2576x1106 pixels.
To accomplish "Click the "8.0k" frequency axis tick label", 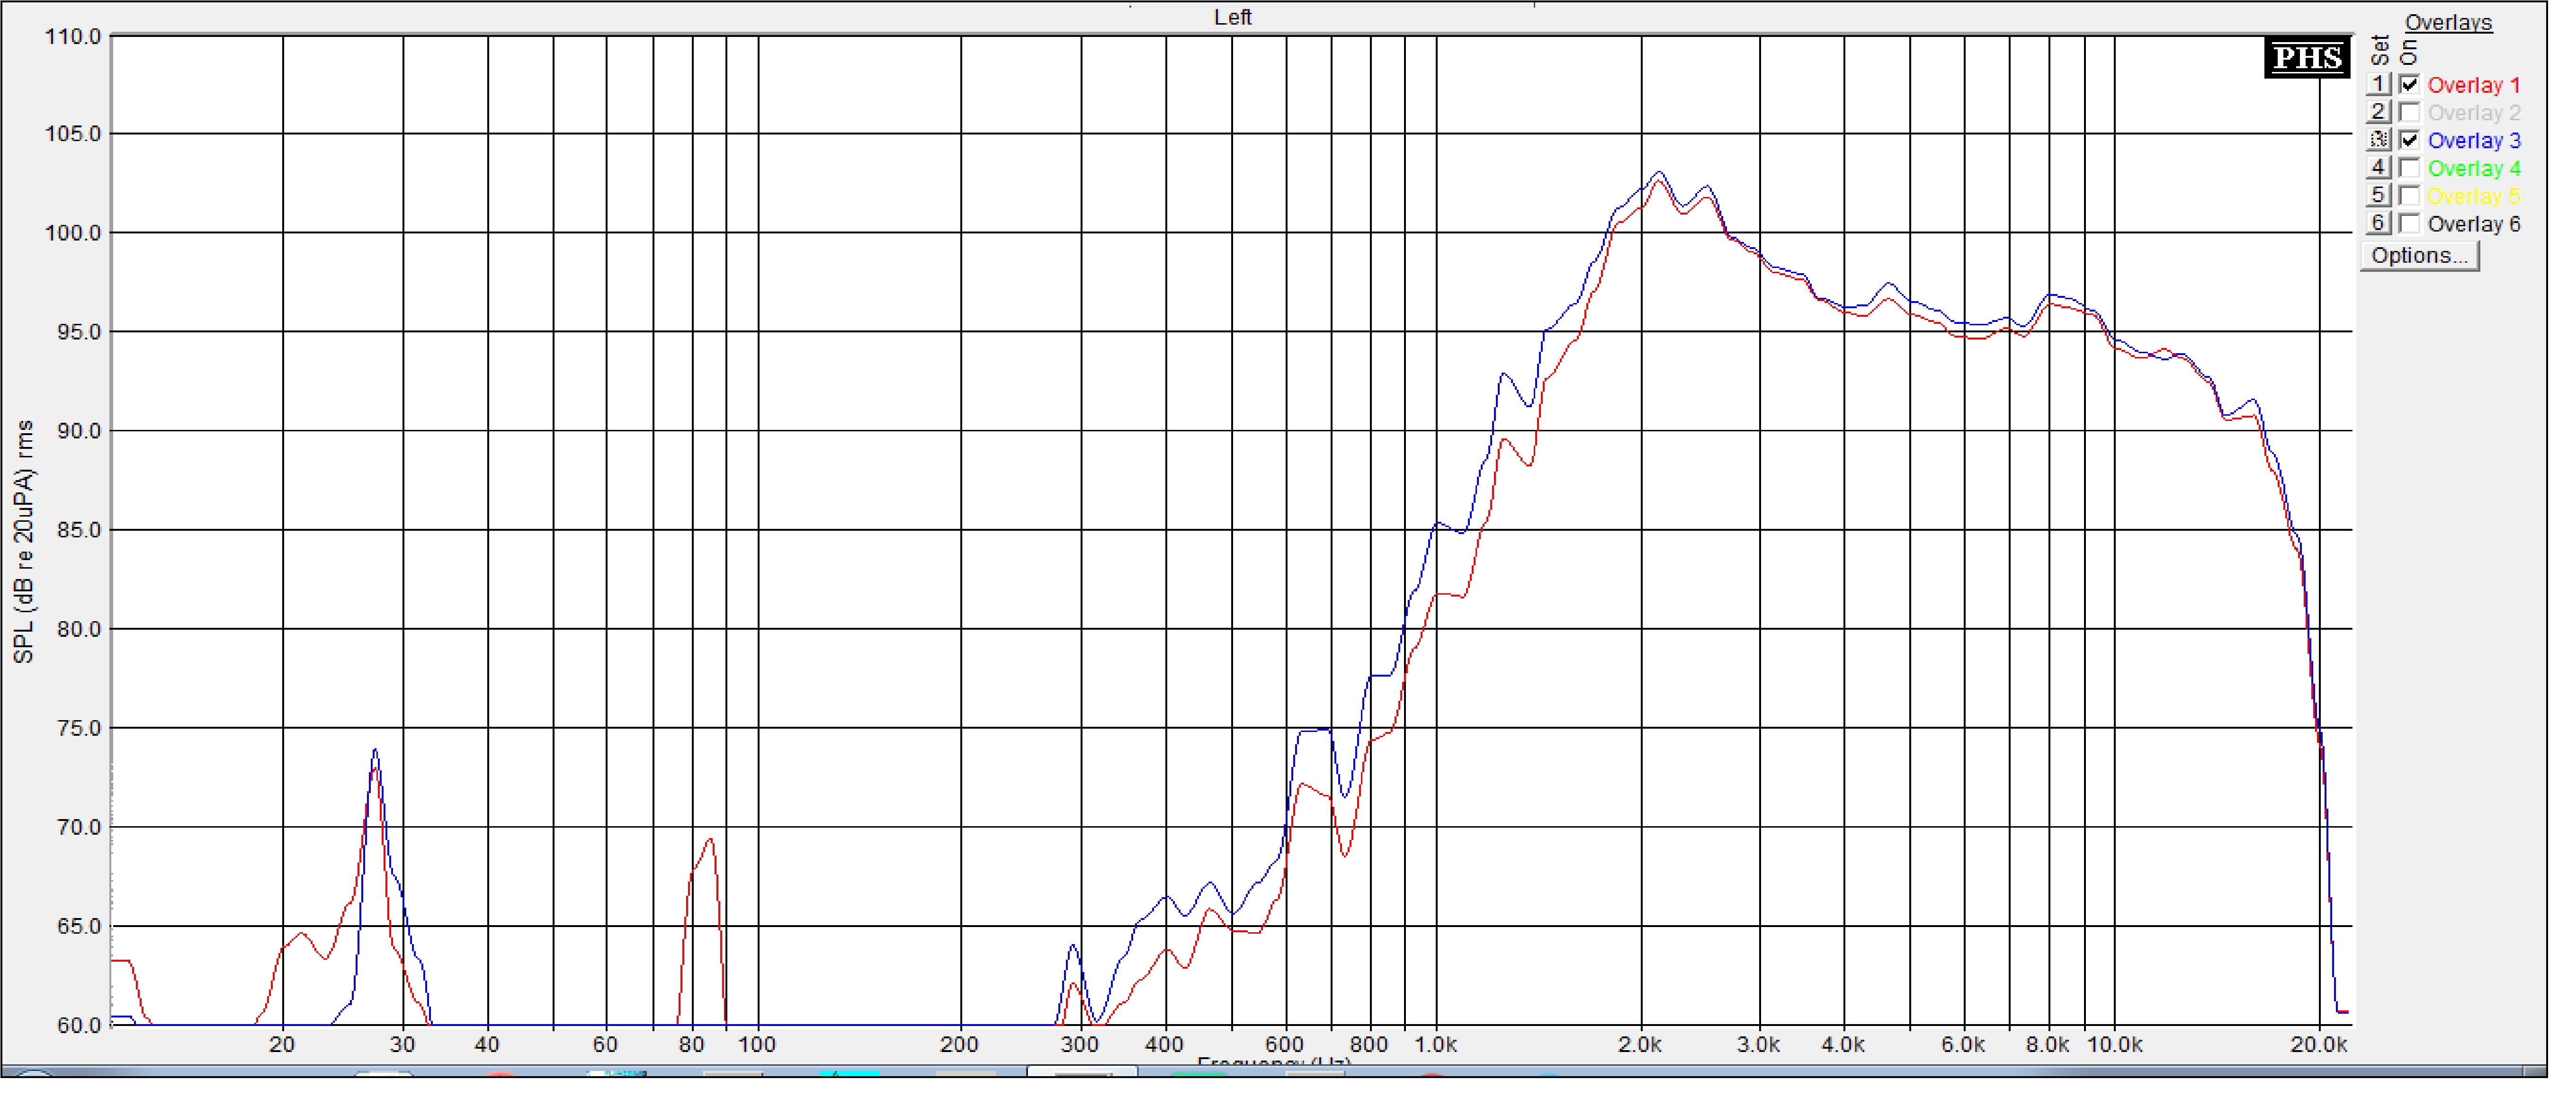I will coord(2047,1044).
